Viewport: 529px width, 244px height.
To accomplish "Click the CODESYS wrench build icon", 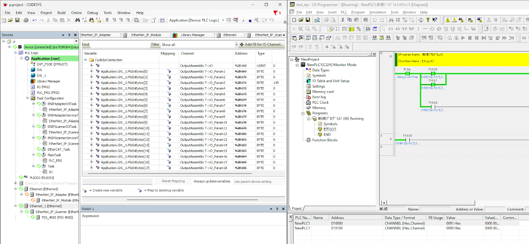I will point(256,20).
